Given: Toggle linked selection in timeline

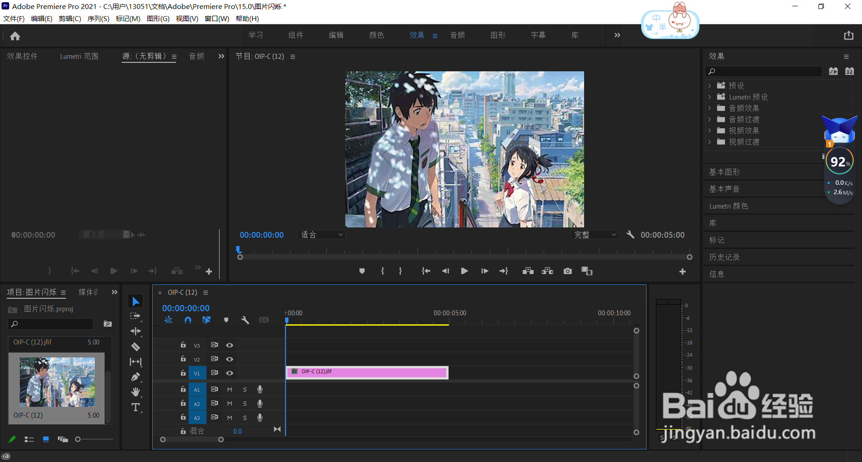Looking at the screenshot, I should pos(207,320).
